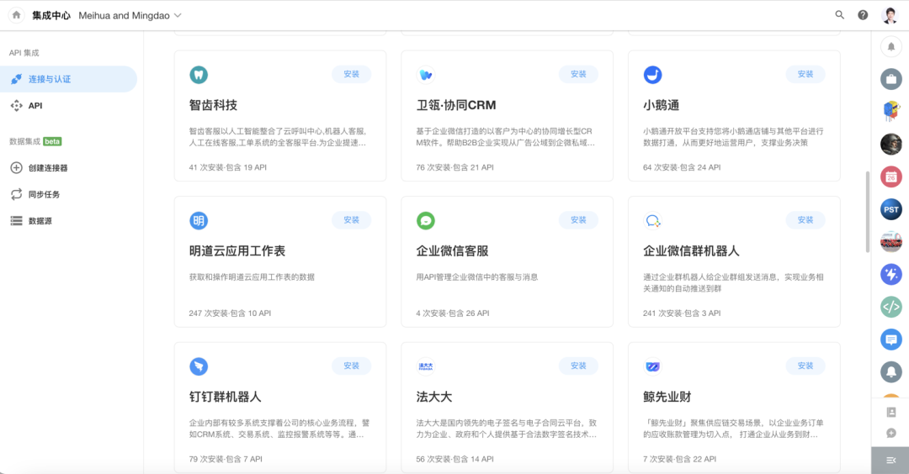Open the colorful cube app icon in right rail
Image resolution: width=909 pixels, height=474 pixels.
(891, 111)
